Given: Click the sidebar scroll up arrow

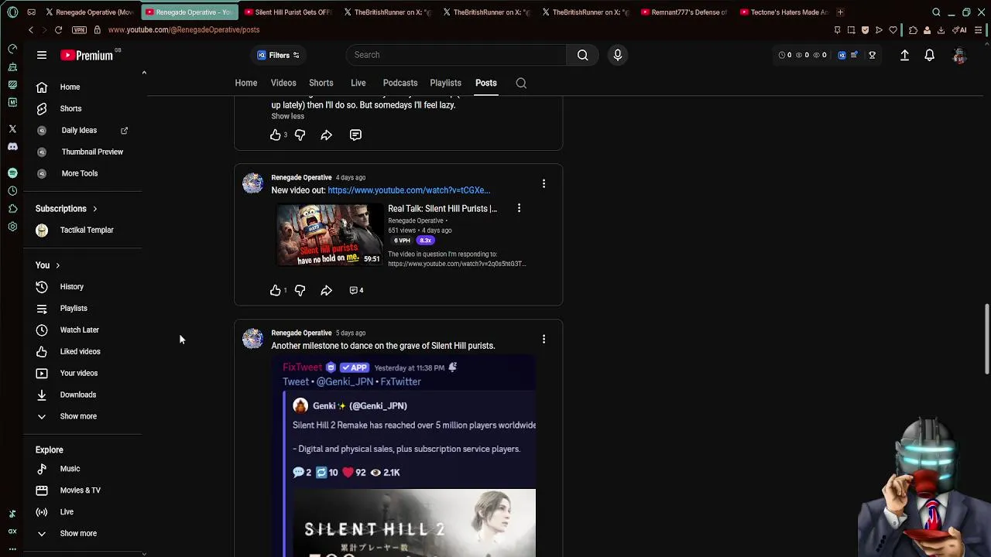Looking at the screenshot, I should tap(143, 73).
